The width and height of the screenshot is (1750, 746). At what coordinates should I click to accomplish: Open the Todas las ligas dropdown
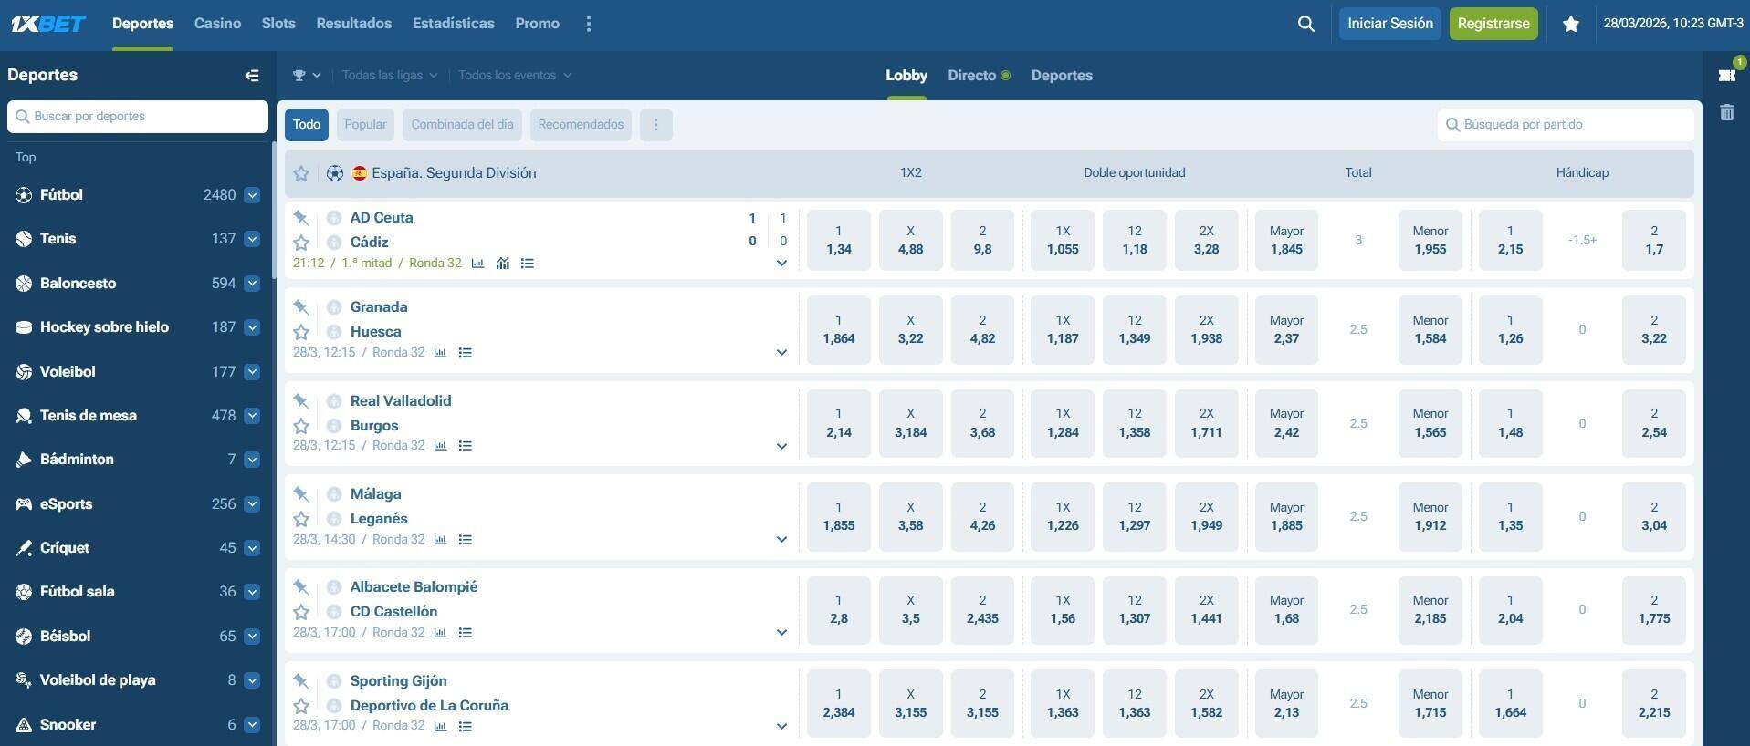[390, 76]
